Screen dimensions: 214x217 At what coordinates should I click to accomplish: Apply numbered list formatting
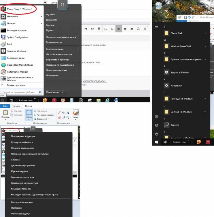pos(112,29)
